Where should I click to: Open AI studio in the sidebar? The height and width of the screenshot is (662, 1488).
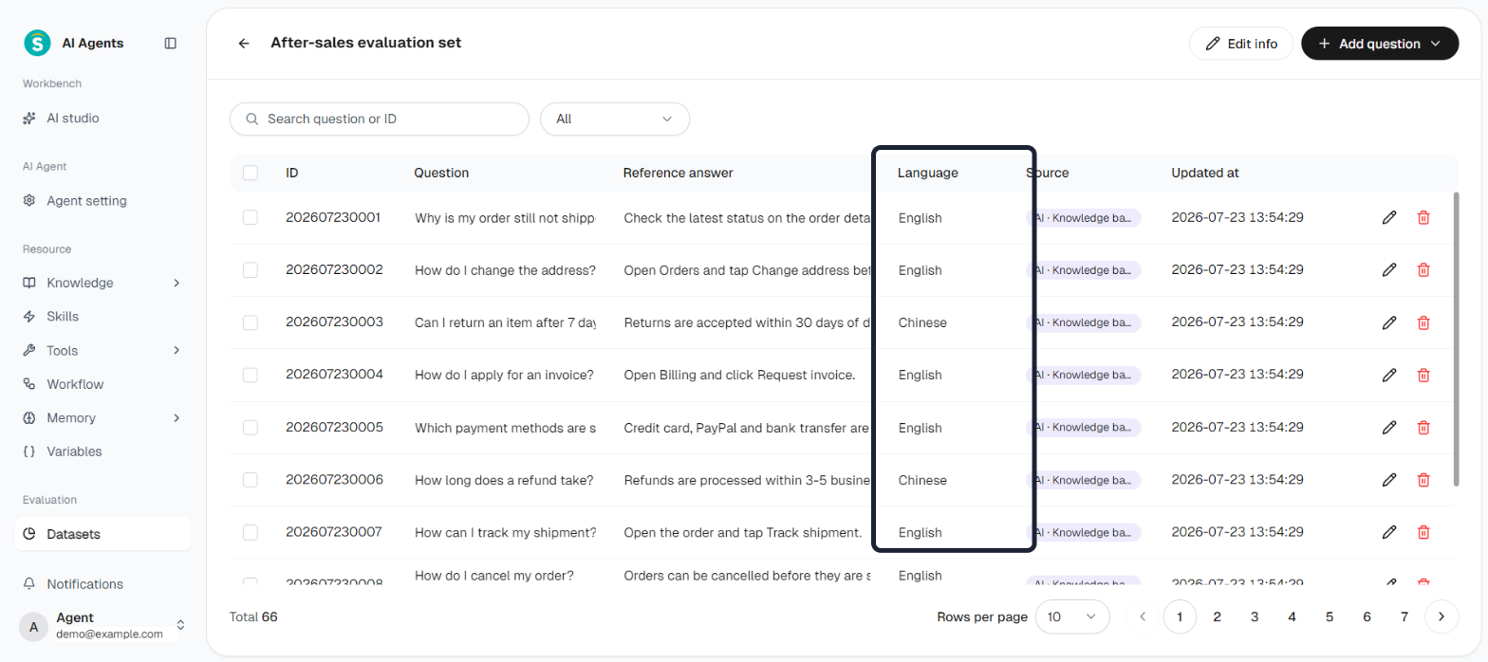click(102, 119)
